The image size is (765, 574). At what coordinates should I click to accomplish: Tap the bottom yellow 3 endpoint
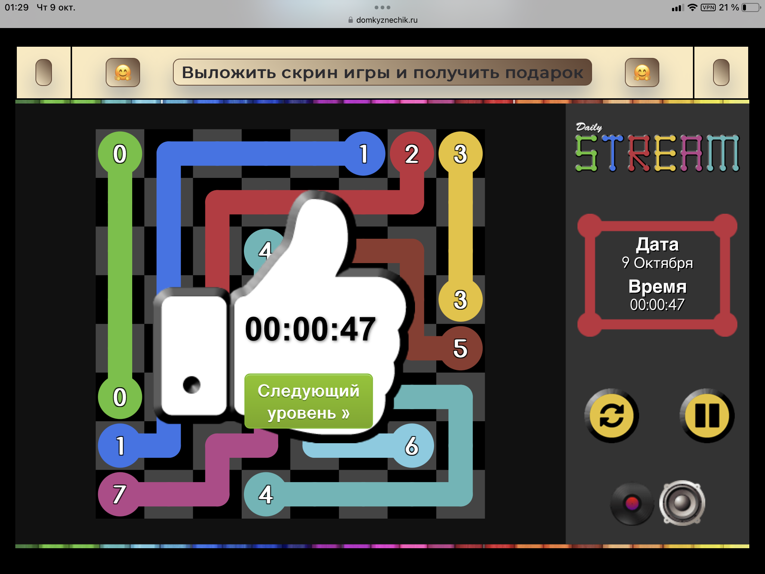(460, 299)
